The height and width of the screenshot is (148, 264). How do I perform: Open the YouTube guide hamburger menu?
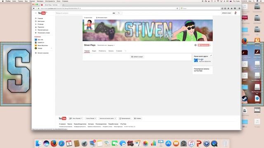tap(36, 13)
